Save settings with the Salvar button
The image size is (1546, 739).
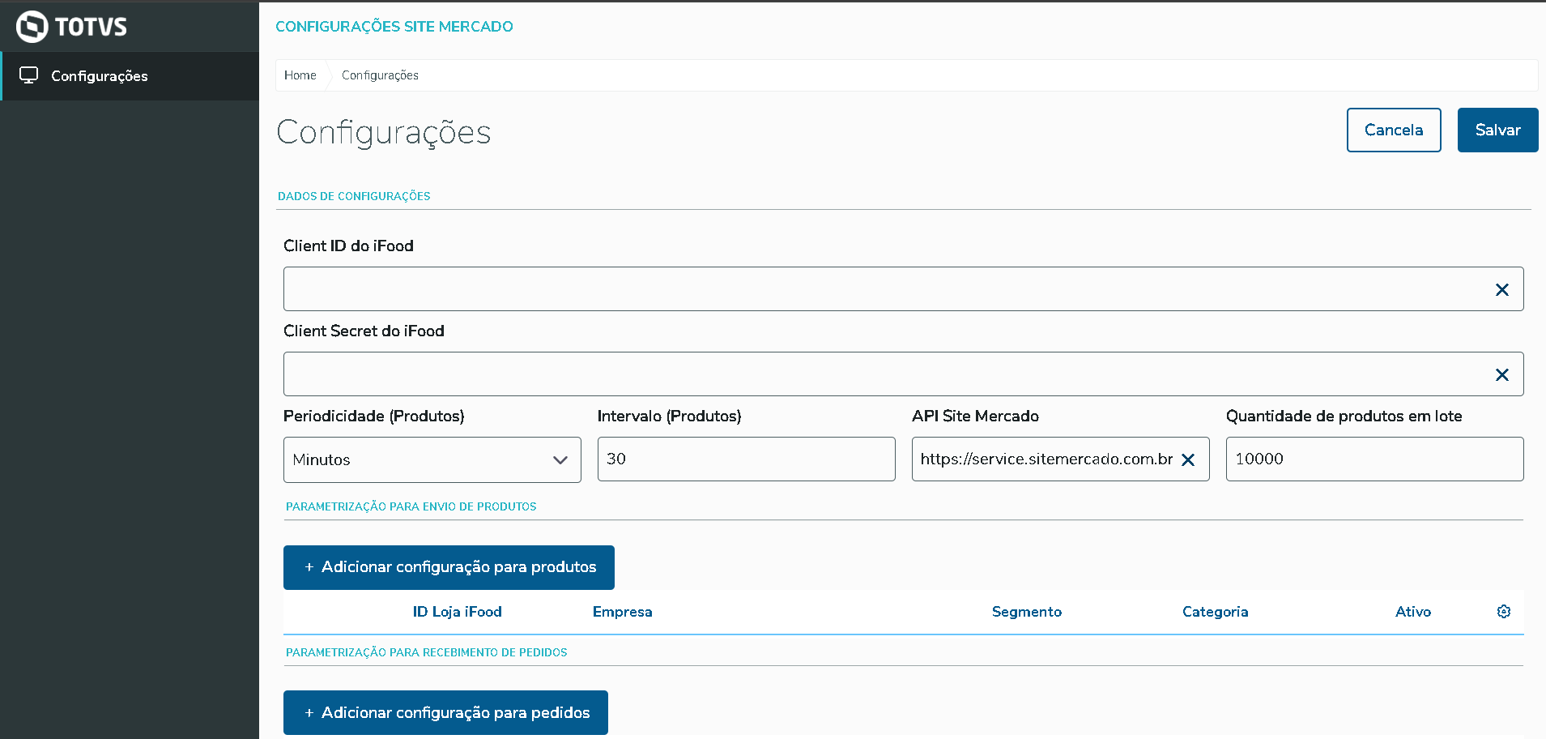pos(1497,130)
